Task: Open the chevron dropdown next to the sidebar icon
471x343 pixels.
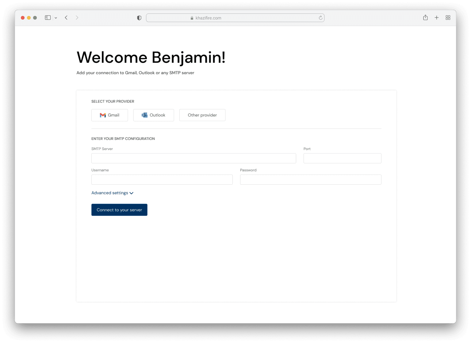Action: [56, 17]
